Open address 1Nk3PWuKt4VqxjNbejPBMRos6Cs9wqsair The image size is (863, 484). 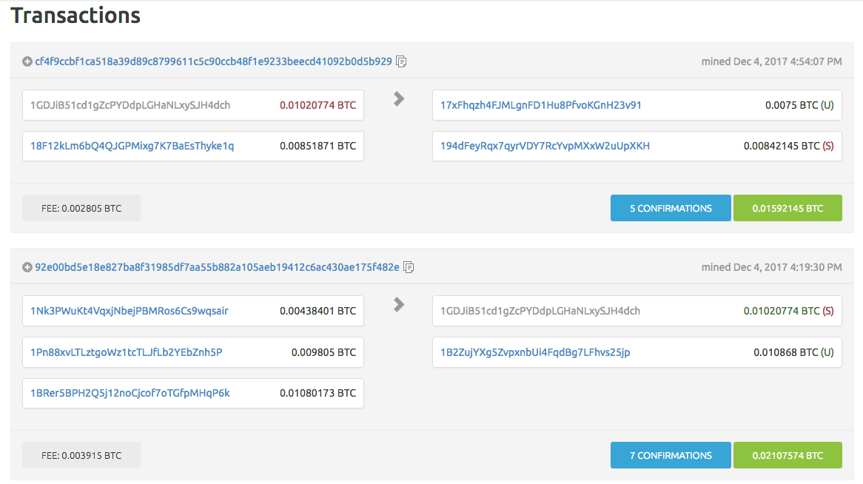(130, 311)
